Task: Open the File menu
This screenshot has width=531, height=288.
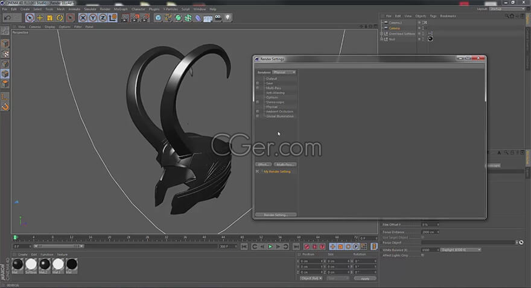Action: [5, 9]
